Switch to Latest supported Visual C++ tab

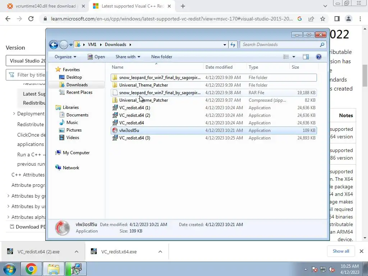point(132,6)
